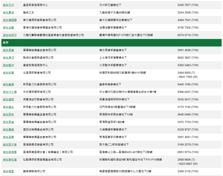Click the operator name 龍城之友

click(x=29, y=13)
